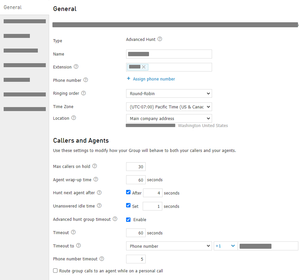The image size is (299, 280).
Task: Click Assign phone number link
Action: pyautogui.click(x=154, y=79)
